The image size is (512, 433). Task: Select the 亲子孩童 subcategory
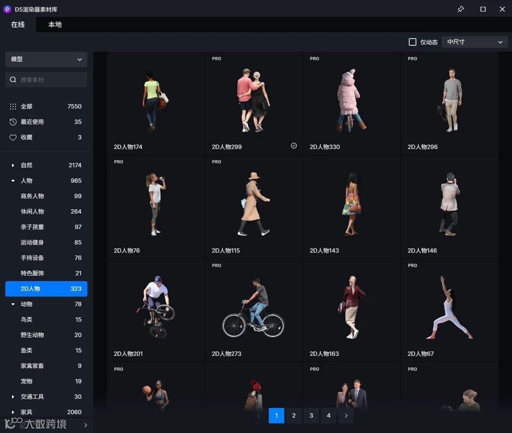[46, 227]
